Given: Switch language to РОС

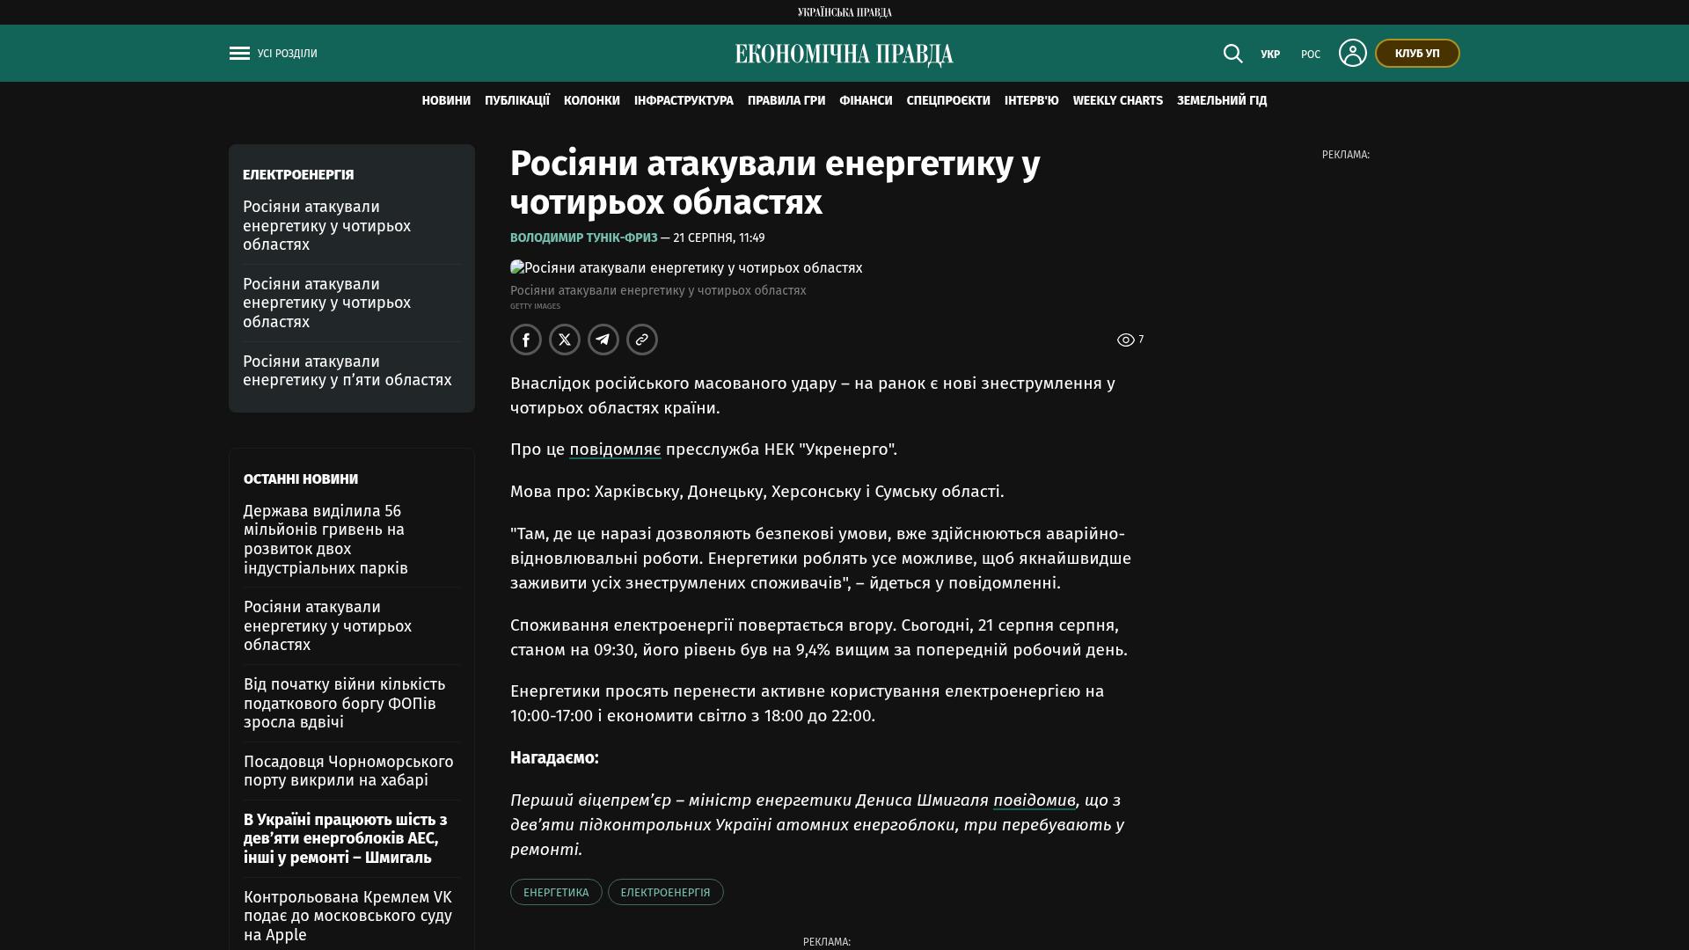Looking at the screenshot, I should point(1311,55).
